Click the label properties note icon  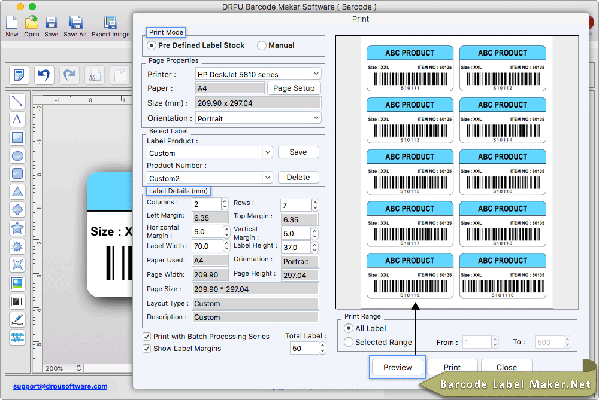19,75
